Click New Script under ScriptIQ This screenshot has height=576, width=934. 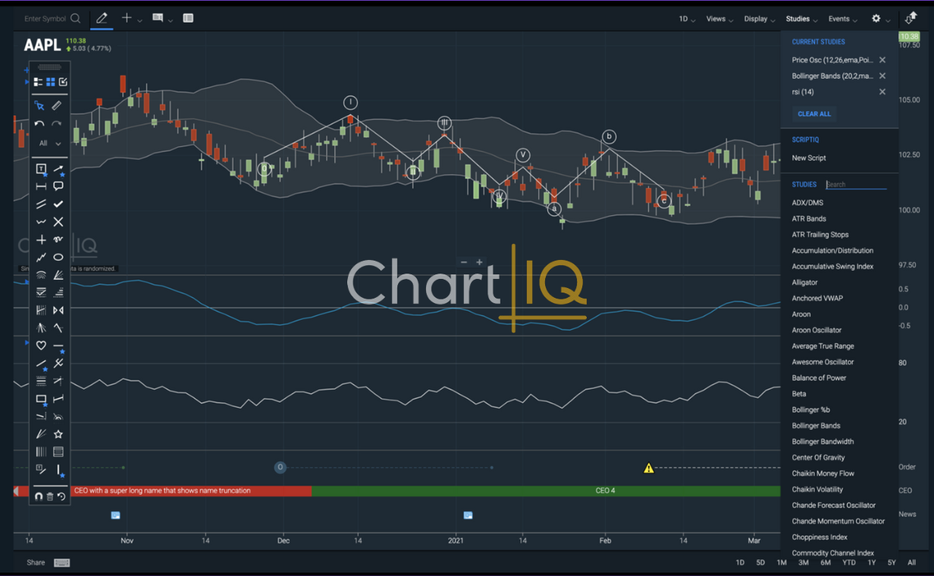pos(809,158)
